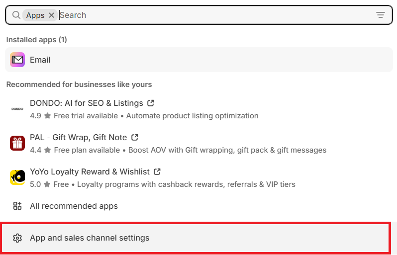Open PAL - Gift Wrap, Gift Note
Screen dimensions: 397x255
point(78,137)
